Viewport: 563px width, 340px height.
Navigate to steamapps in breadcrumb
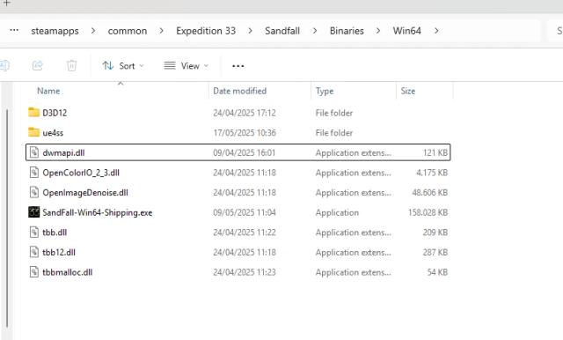(x=55, y=31)
